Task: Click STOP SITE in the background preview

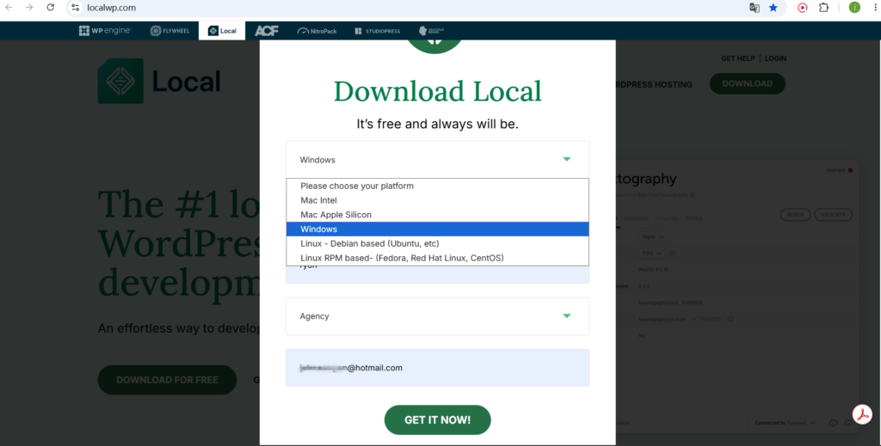Action: [x=840, y=170]
